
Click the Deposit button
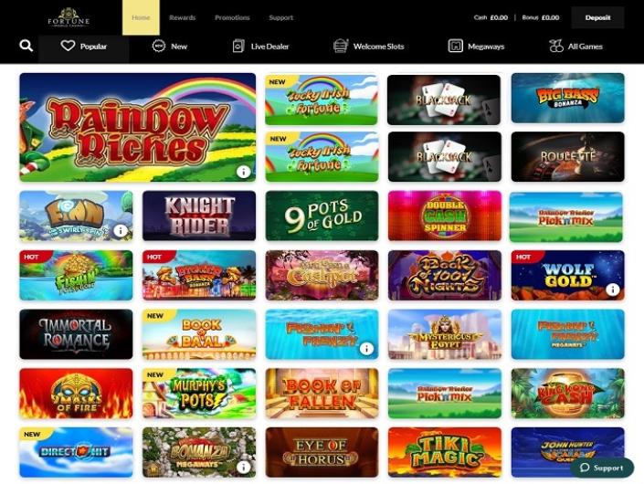point(597,17)
